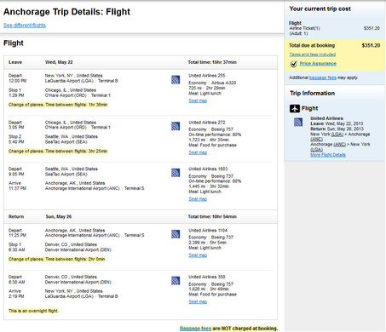Viewport: 386px width, 332px height.
Task: Click United logo in Trip Information panel
Action: click(298, 122)
